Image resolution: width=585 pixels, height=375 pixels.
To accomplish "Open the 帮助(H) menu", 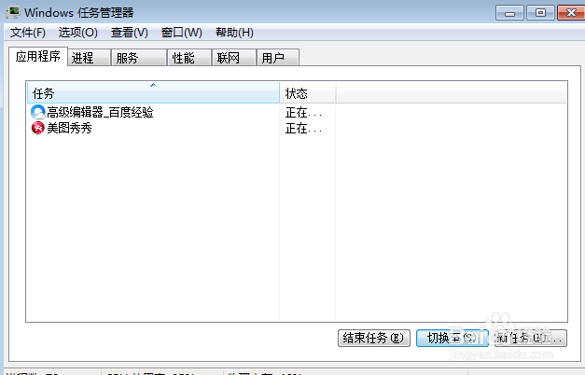I will 234,33.
